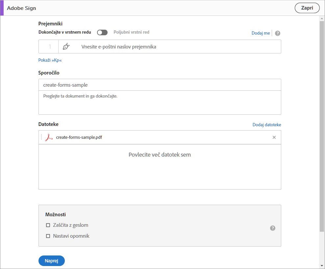
Task: Click the scroll down arrow of scrollbar
Action: 322,266
